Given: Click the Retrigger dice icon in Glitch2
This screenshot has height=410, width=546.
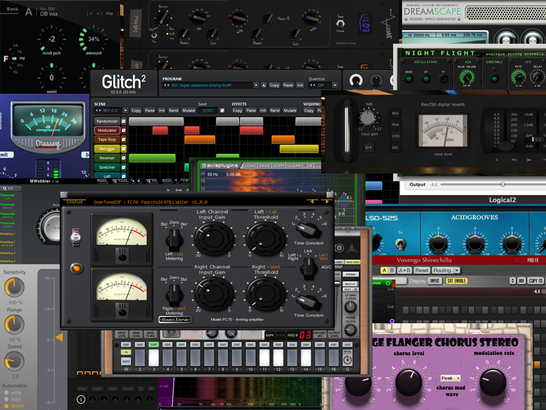Looking at the screenshot, I should 123,148.
